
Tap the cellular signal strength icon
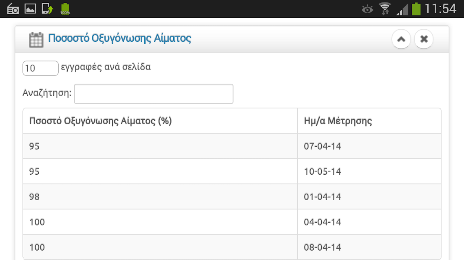[402, 9]
